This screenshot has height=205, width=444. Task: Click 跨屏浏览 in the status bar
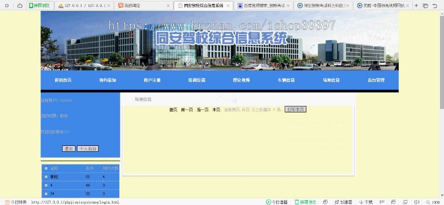pos(305,202)
